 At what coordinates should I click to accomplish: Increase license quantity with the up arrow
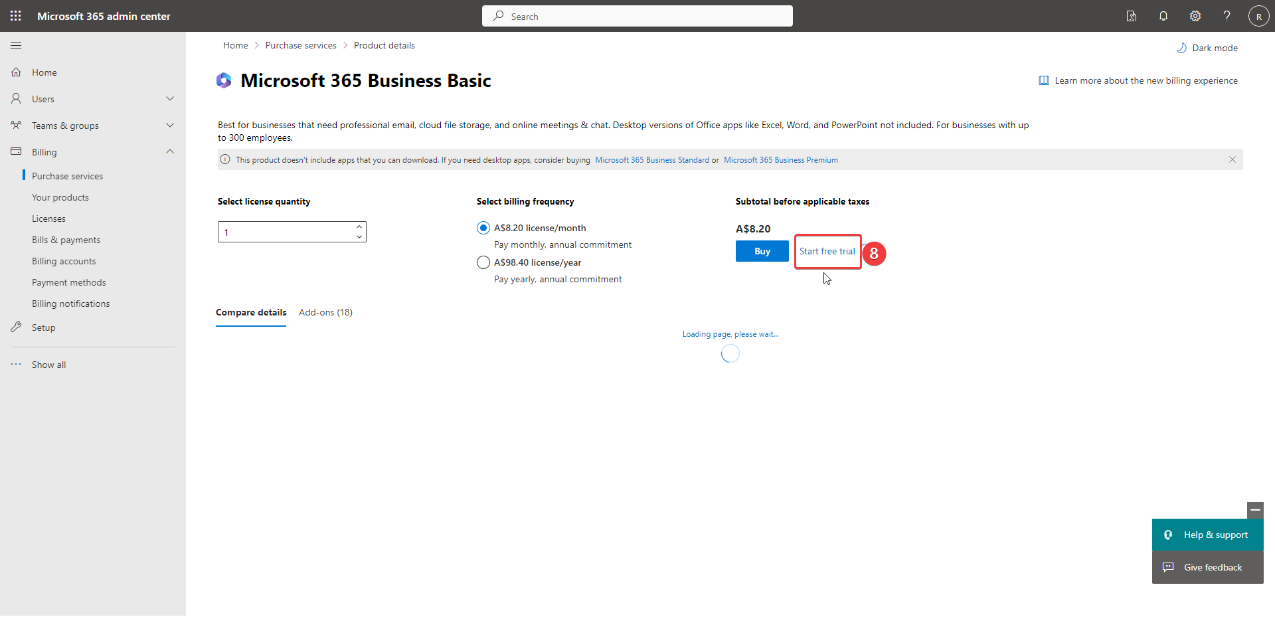(359, 226)
